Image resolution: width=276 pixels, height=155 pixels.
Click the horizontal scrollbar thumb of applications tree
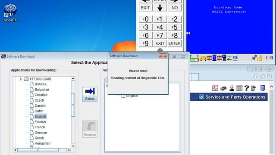pyautogui.click(x=38, y=150)
